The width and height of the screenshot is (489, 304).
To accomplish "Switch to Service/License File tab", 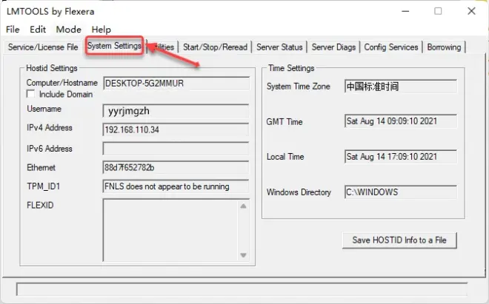I will pos(43,47).
